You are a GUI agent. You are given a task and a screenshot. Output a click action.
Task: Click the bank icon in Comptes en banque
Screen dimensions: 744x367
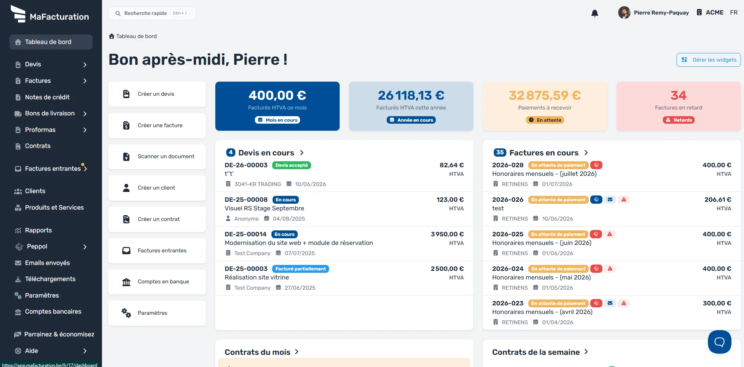click(x=126, y=282)
